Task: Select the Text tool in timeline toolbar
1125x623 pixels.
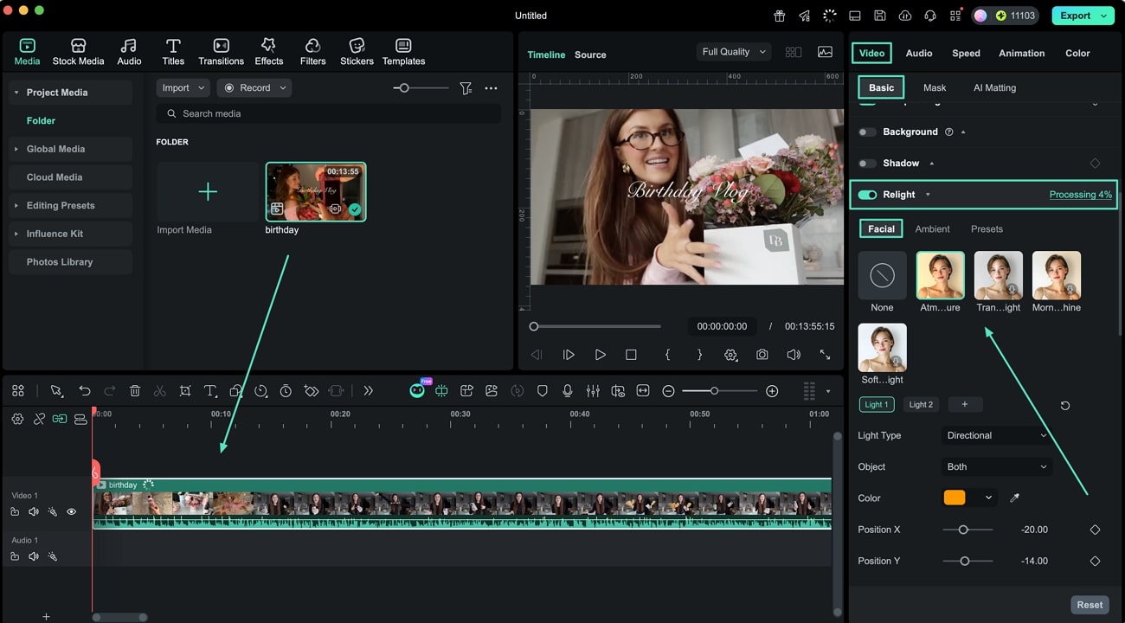Action: tap(210, 391)
